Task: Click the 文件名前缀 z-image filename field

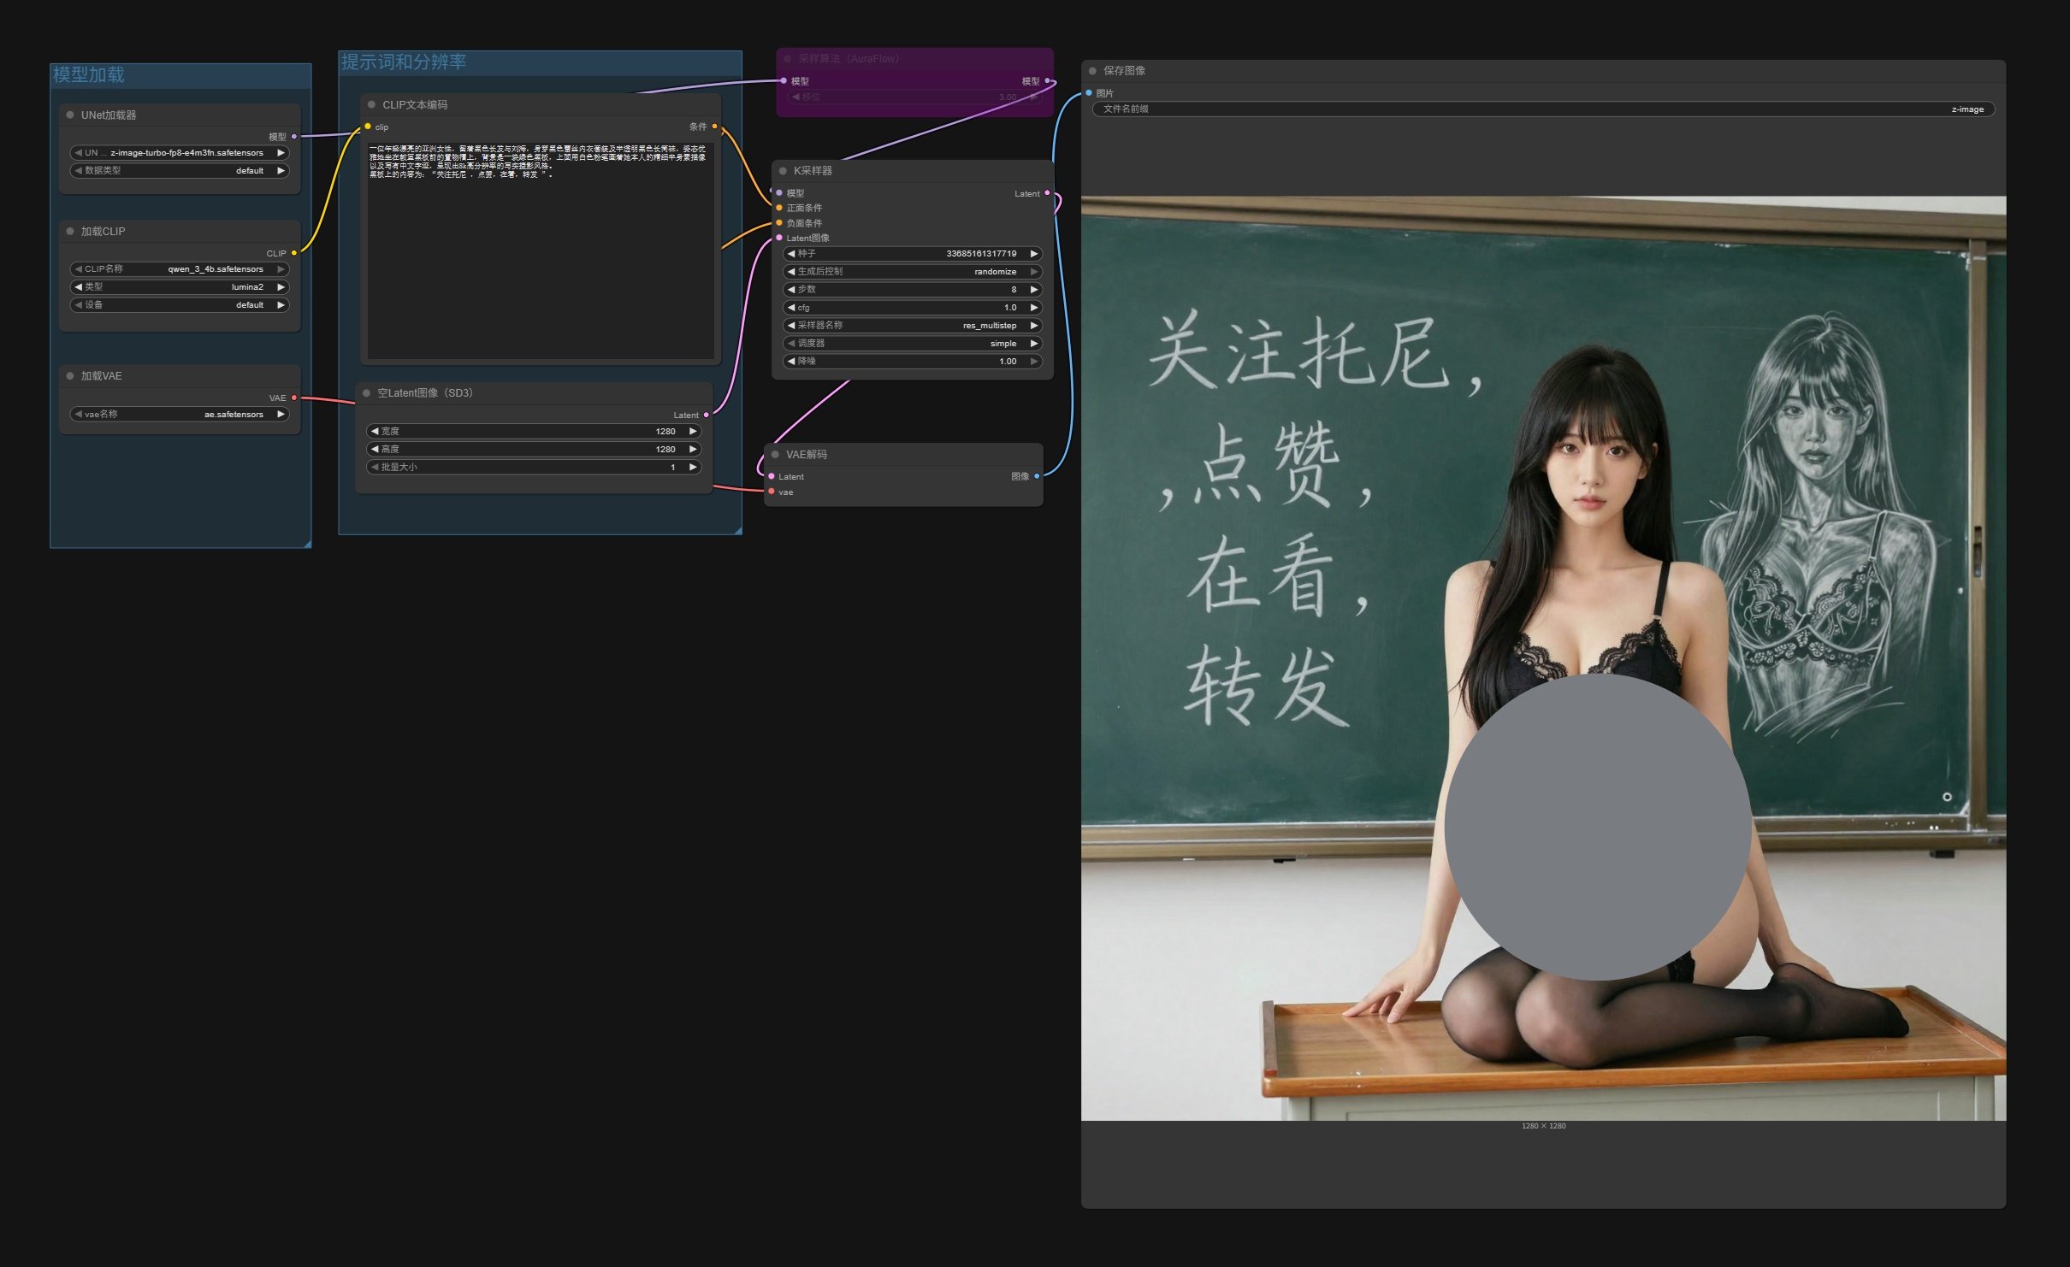Action: click(1542, 109)
